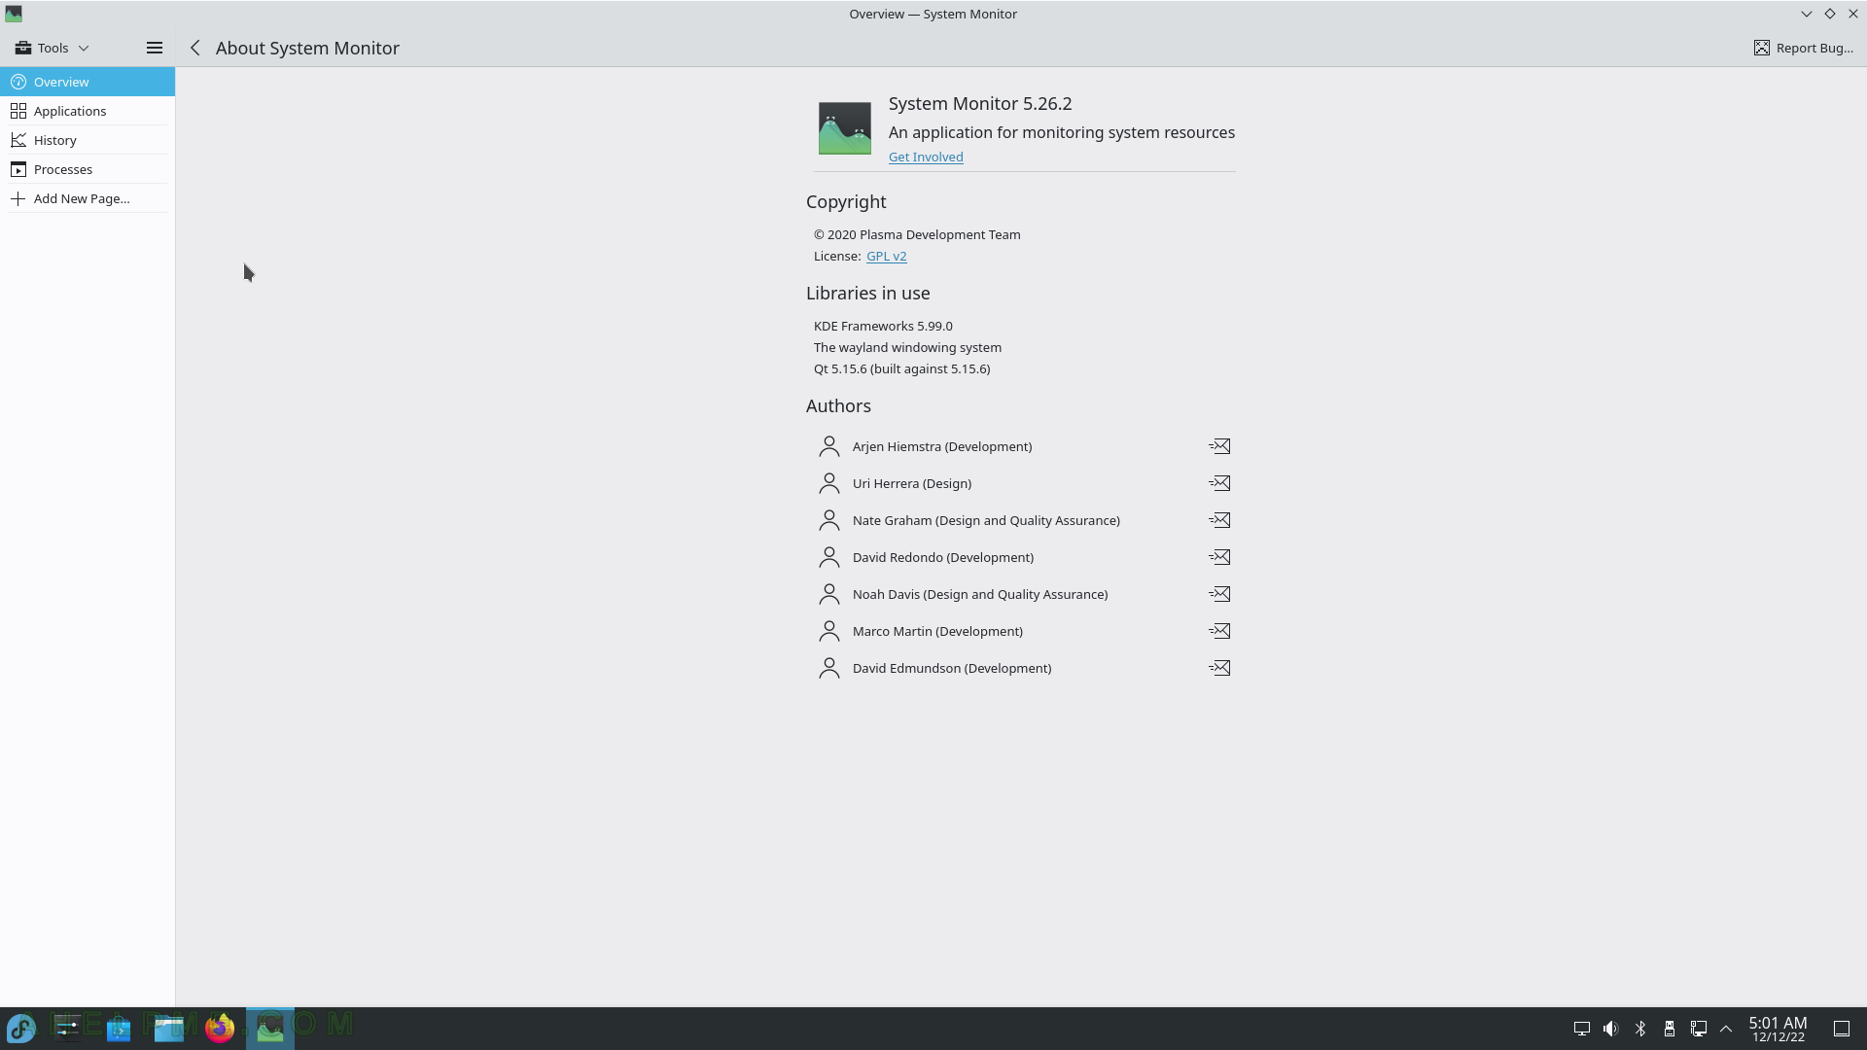This screenshot has height=1050, width=1867.
Task: Open the GPL v2 license link
Action: (886, 256)
